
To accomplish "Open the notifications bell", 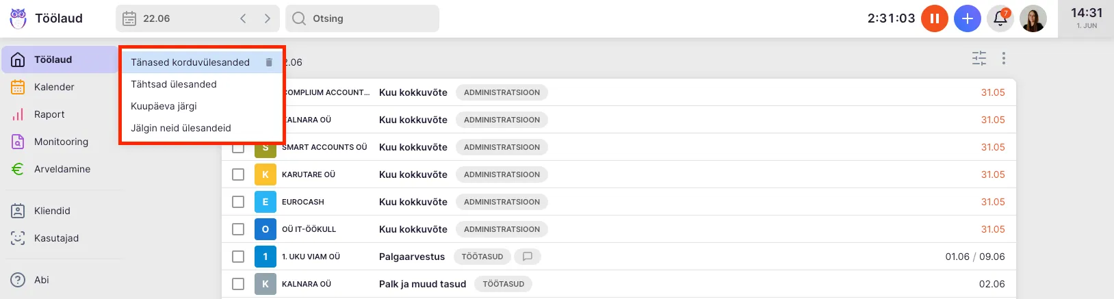I will [x=1000, y=18].
